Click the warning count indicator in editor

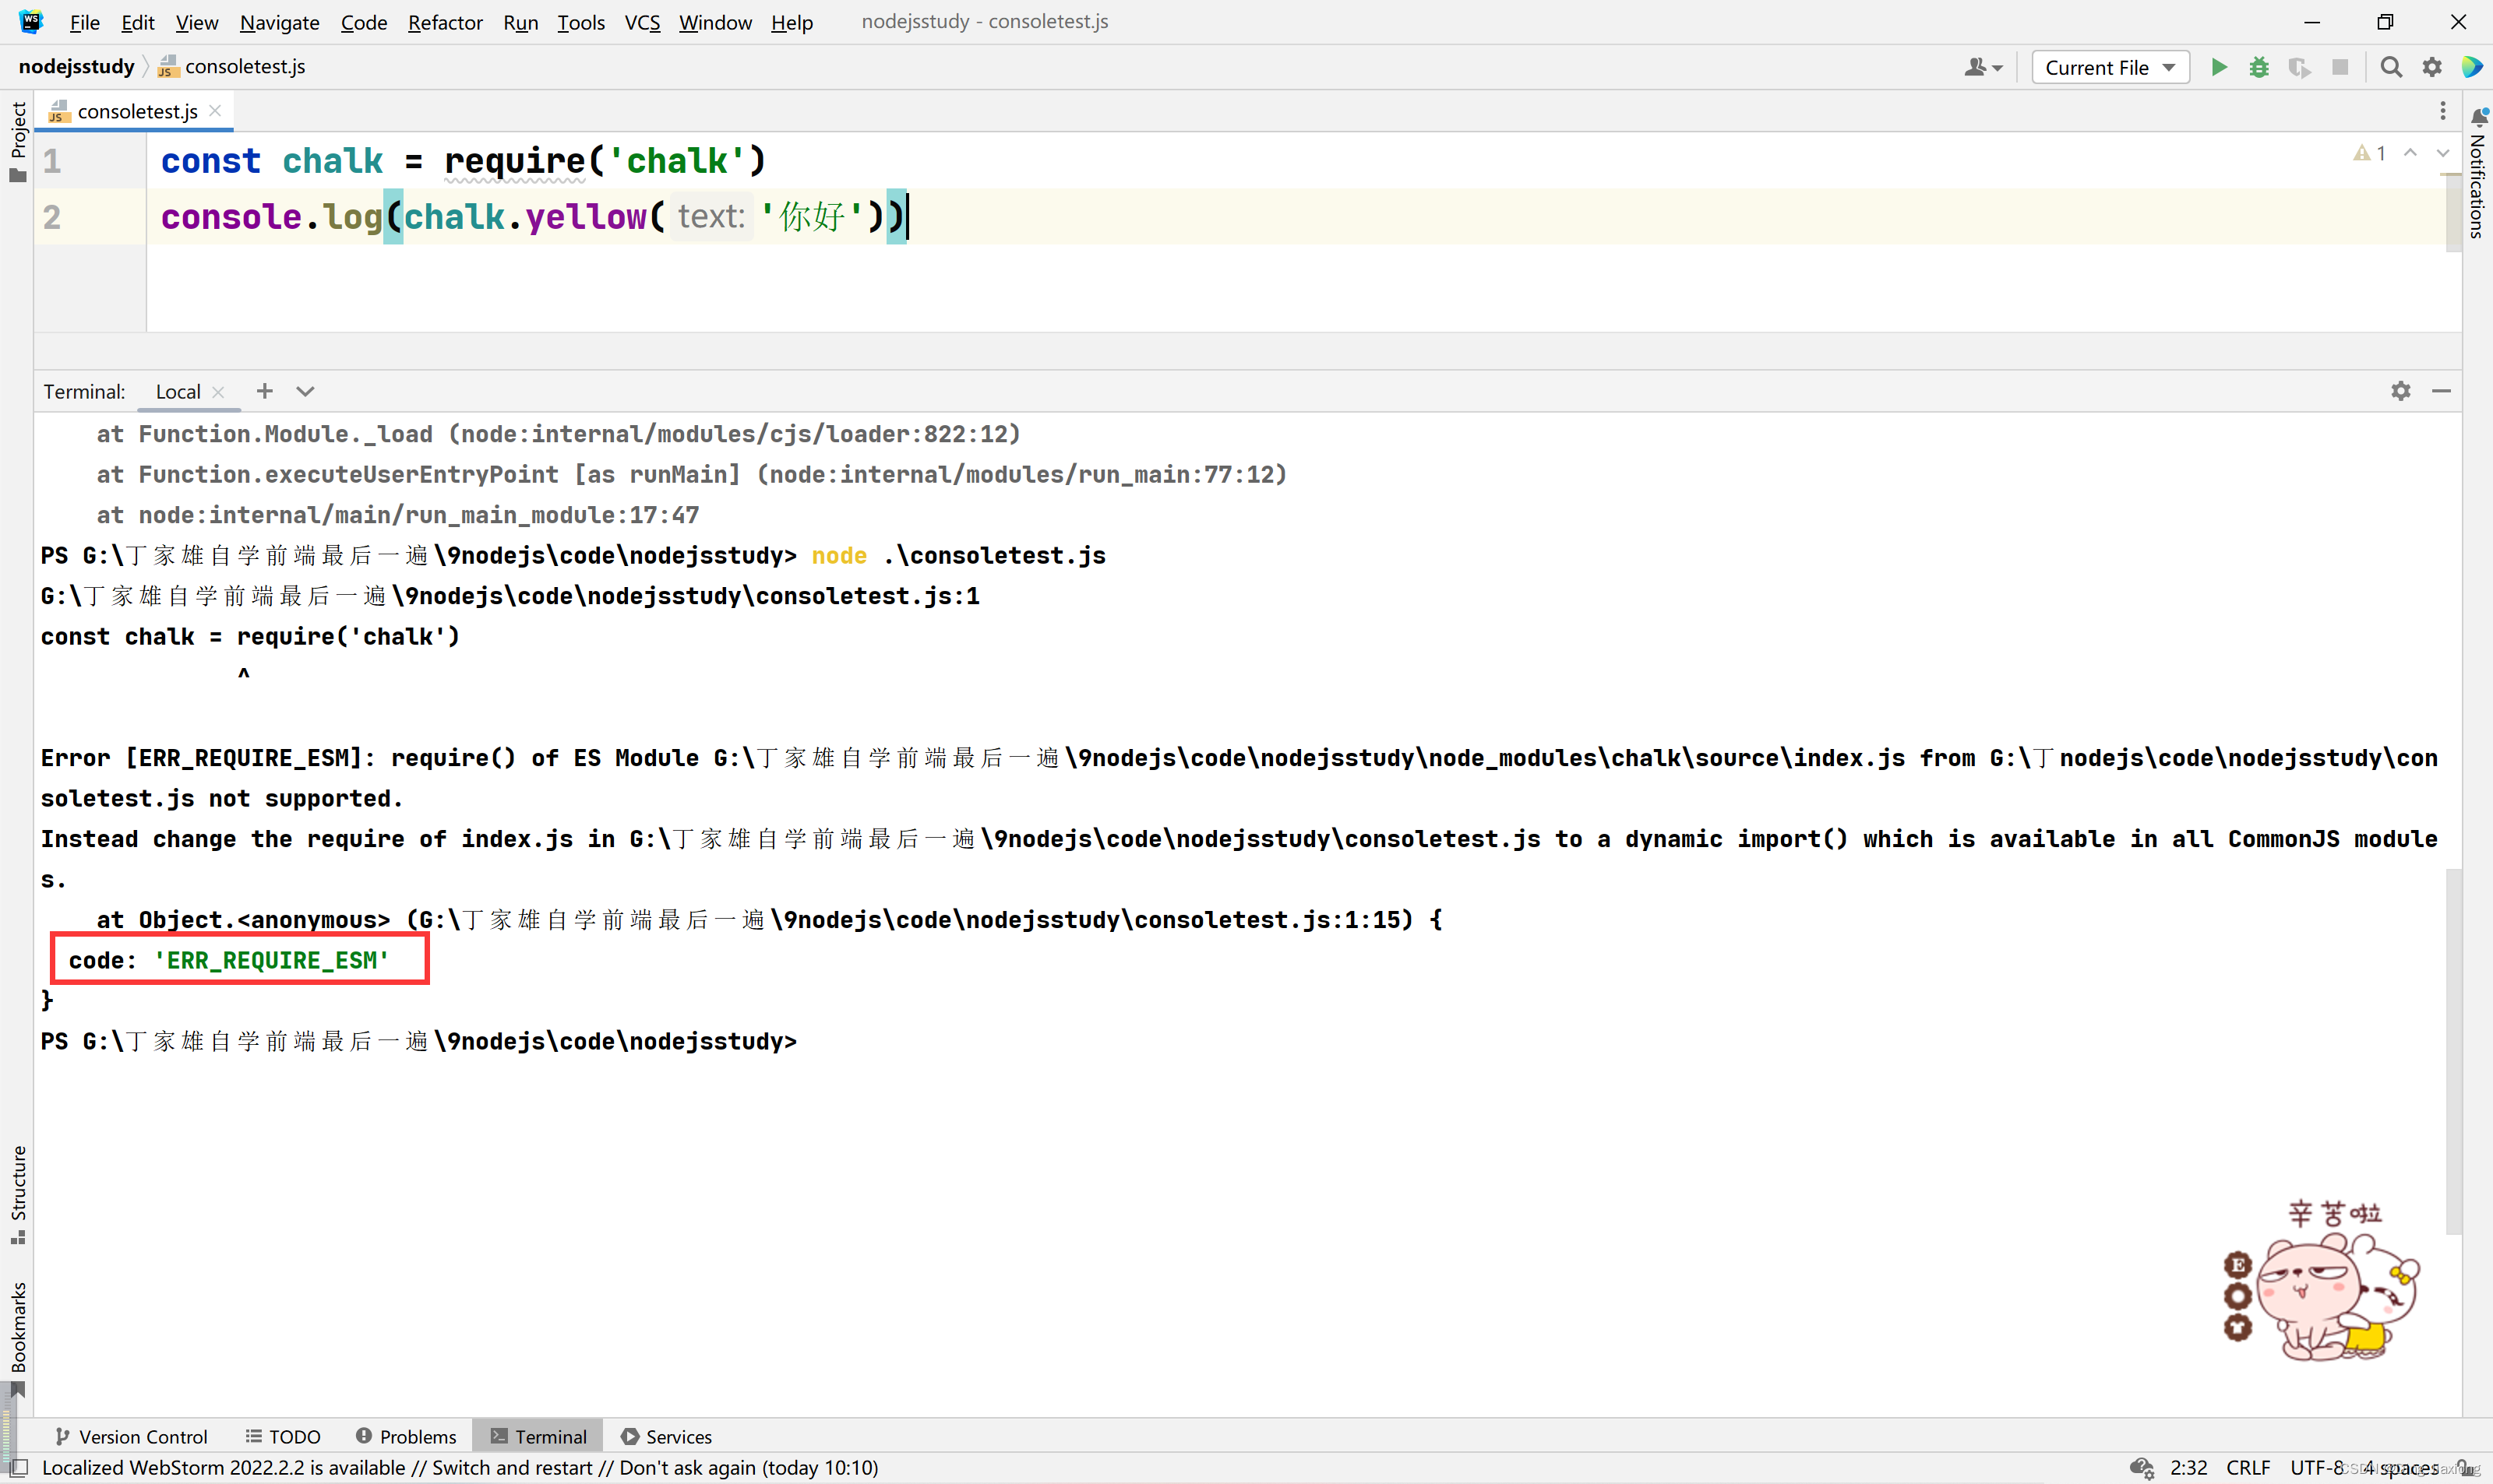click(x=2370, y=153)
